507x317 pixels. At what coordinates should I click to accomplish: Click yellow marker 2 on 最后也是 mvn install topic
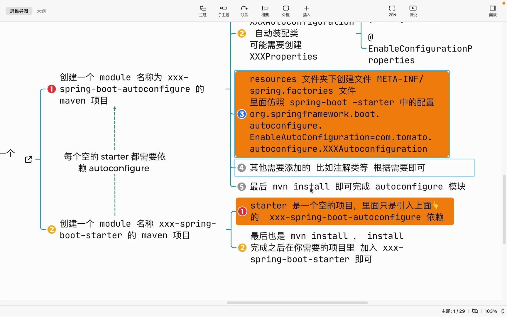click(x=242, y=247)
